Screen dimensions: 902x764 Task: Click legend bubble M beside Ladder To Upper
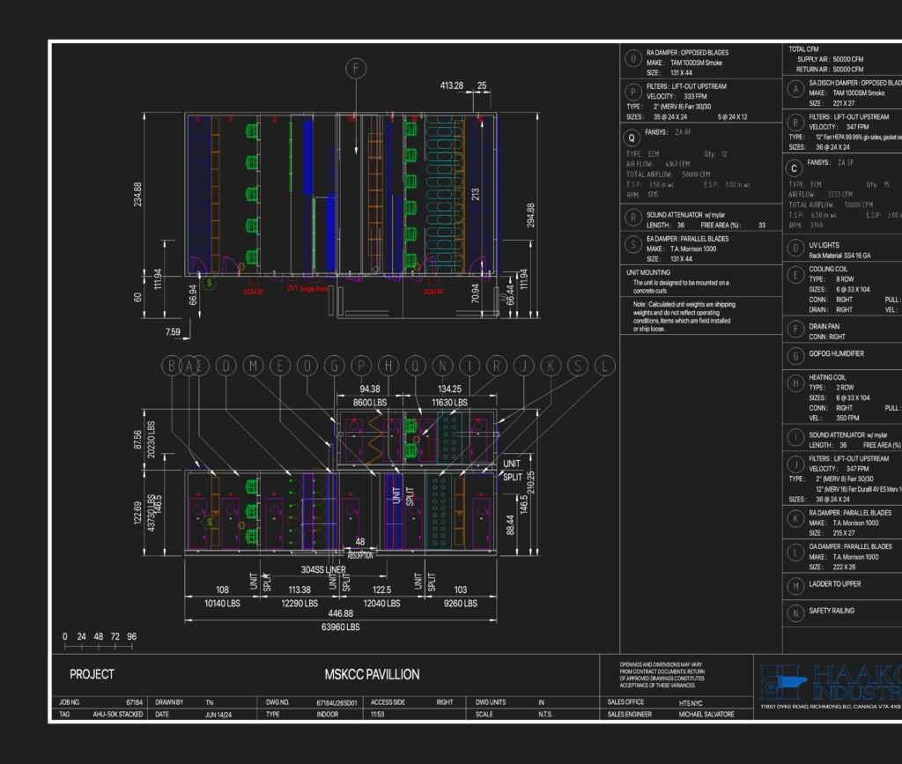tap(795, 586)
